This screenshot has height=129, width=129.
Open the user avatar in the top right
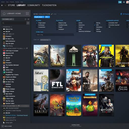(x=127, y=2)
